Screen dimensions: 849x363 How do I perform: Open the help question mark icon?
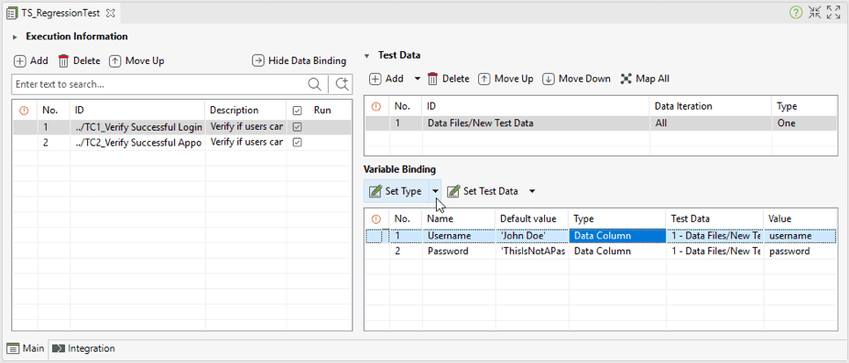coord(795,13)
